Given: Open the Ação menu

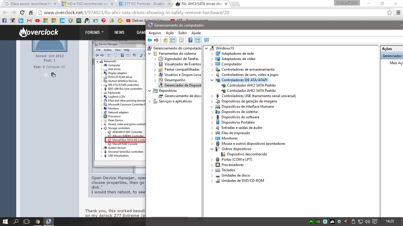Looking at the screenshot, I should tap(170, 33).
